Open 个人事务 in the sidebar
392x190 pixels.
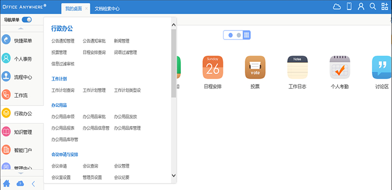point(22,59)
